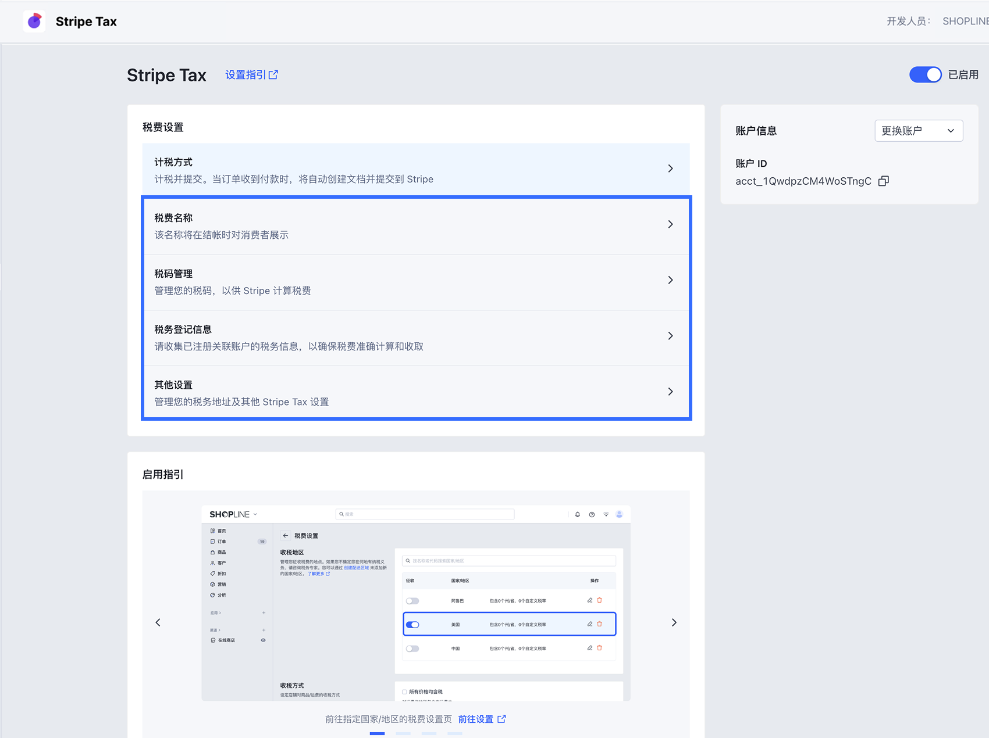The height and width of the screenshot is (738, 989).
Task: Expand the 计税方式 row chevron
Action: (x=671, y=169)
